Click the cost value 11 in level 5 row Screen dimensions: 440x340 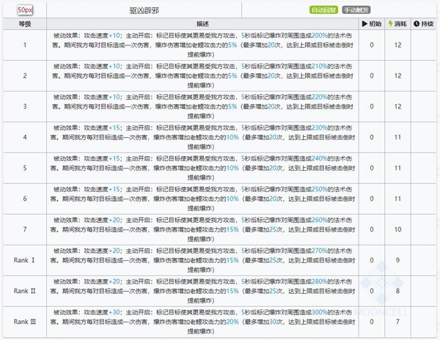(x=397, y=168)
